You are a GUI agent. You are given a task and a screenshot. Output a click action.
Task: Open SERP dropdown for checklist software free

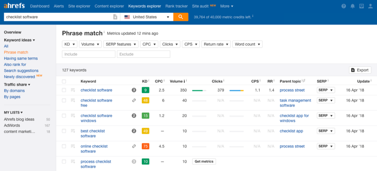point(326,101)
